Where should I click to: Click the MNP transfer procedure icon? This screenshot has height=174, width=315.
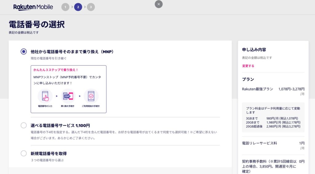tap(69, 95)
